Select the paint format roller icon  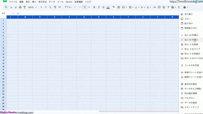point(25,7)
